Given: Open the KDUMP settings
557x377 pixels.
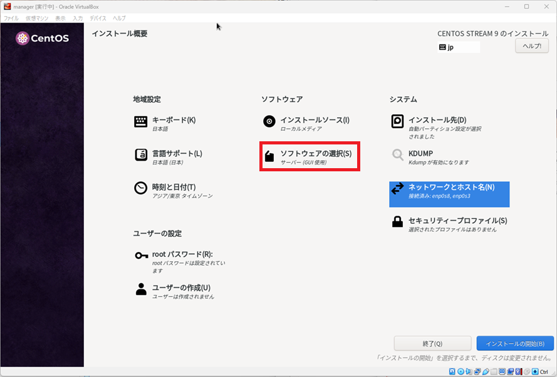Looking at the screenshot, I should pos(430,158).
